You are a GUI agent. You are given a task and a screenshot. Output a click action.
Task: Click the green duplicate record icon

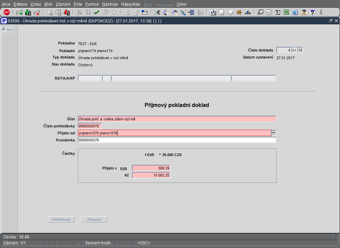coord(28,13)
